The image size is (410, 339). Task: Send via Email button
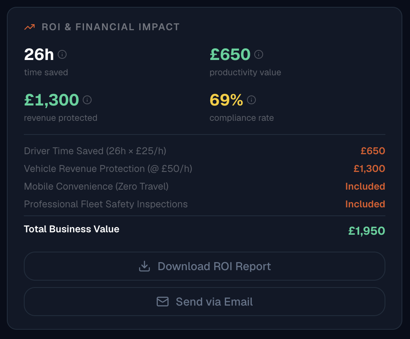205,302
